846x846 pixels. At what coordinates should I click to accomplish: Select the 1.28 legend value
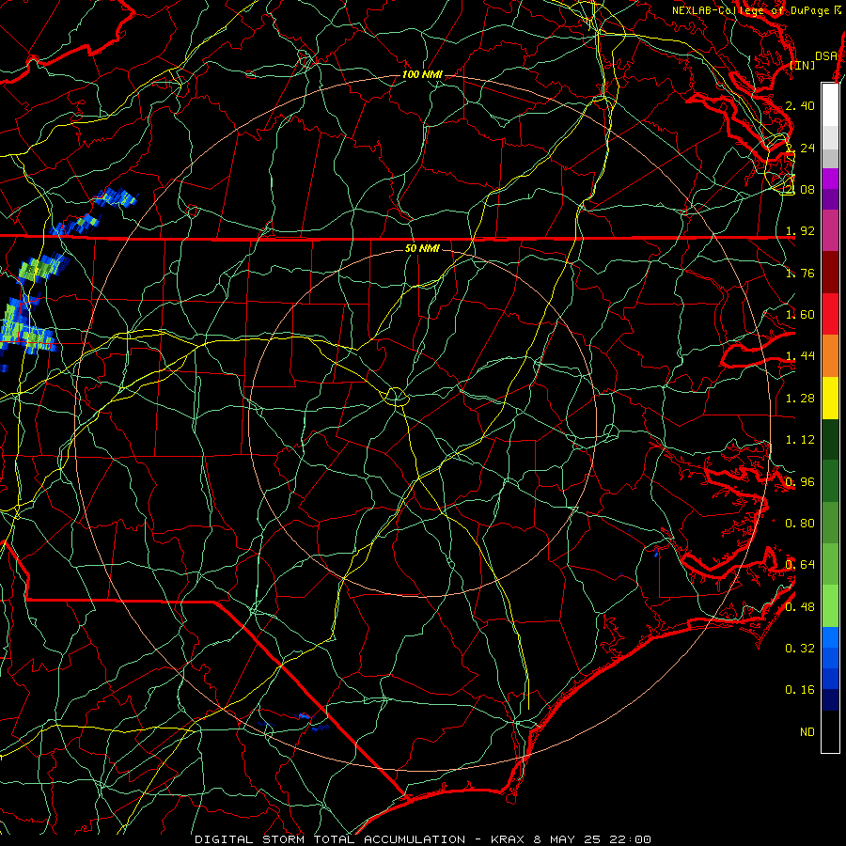pos(800,399)
